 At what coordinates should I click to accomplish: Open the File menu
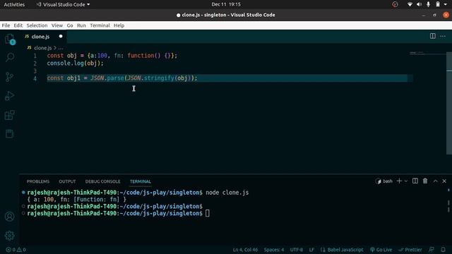point(6,25)
